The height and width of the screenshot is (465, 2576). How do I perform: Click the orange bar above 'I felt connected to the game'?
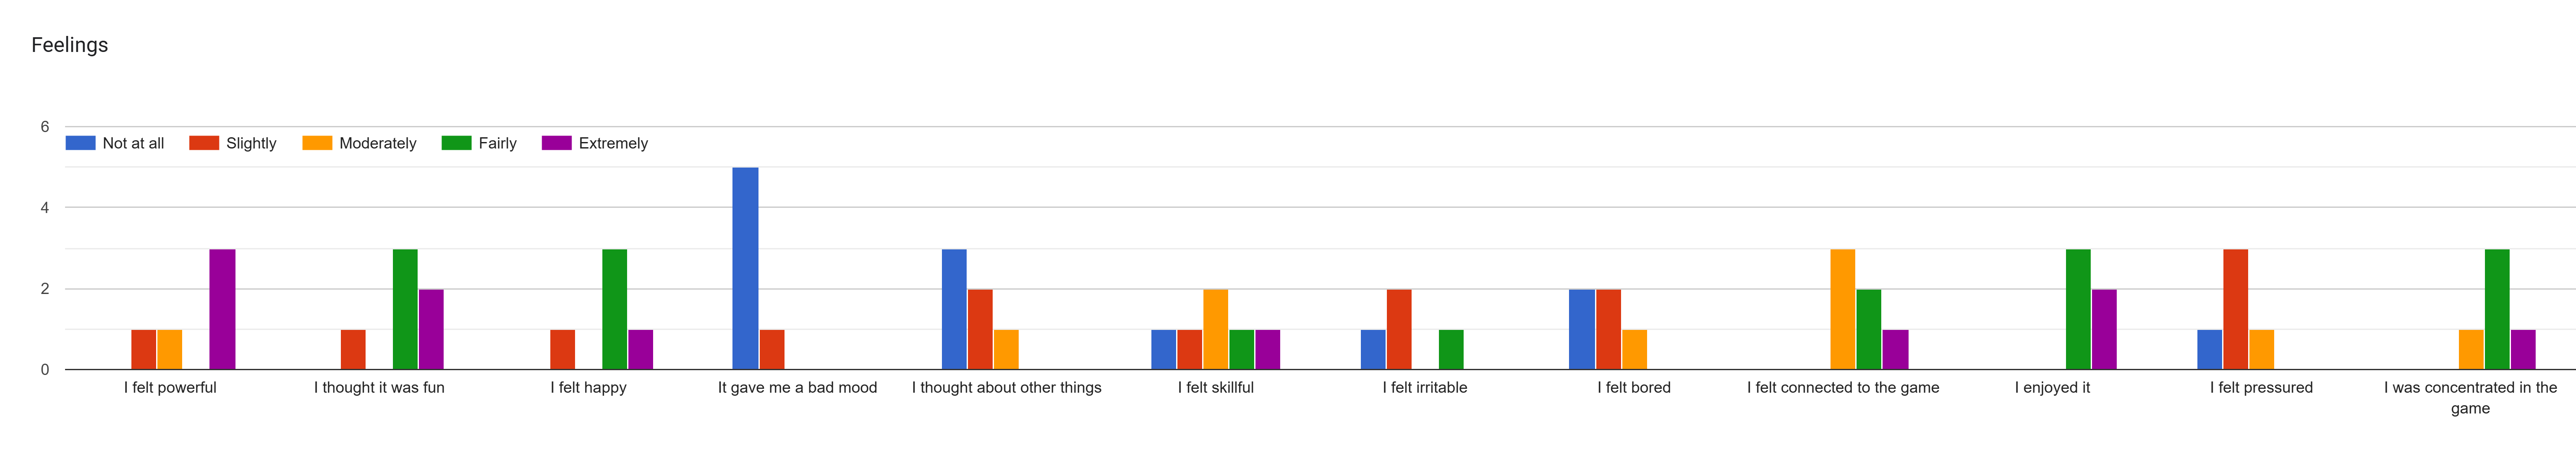1842,309
